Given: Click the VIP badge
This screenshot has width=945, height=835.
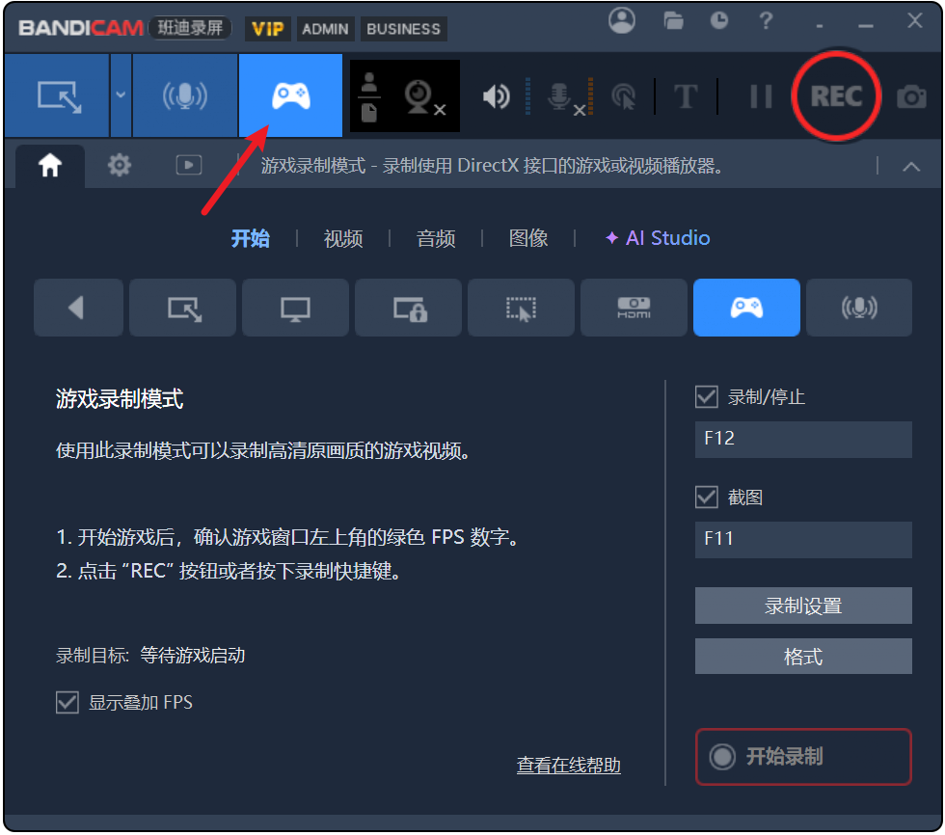Looking at the screenshot, I should (268, 29).
